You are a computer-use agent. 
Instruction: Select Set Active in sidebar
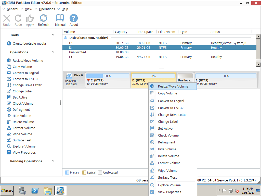[x=17, y=97]
